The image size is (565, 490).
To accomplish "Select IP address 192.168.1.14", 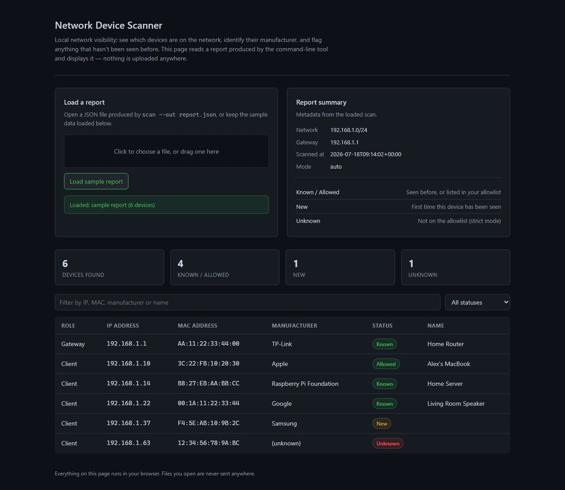I will click(128, 383).
